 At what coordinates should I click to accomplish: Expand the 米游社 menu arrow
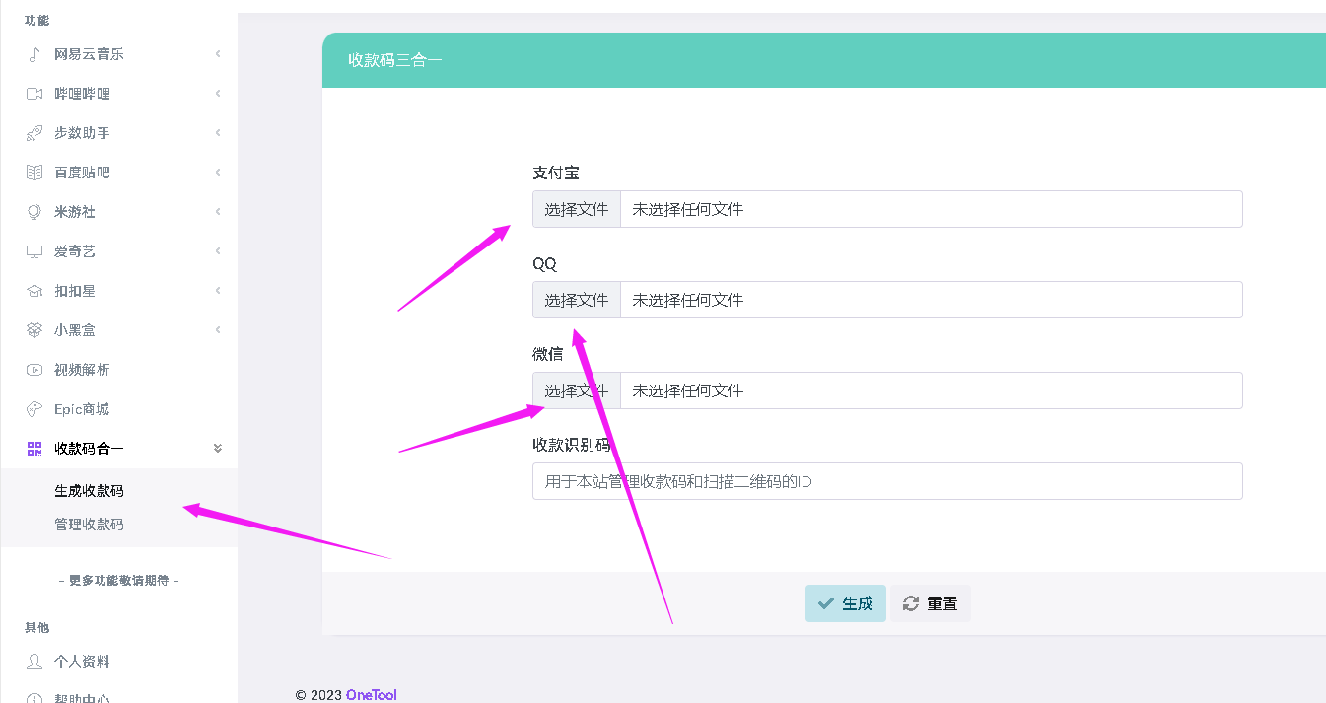[218, 212]
